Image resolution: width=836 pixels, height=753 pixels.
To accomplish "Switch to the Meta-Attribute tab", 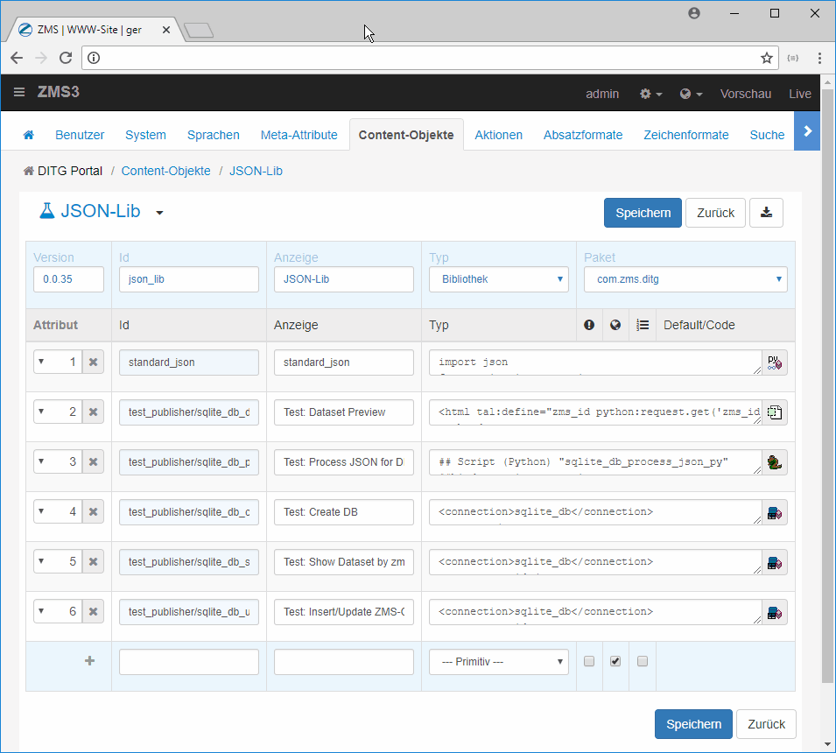I will pos(299,135).
